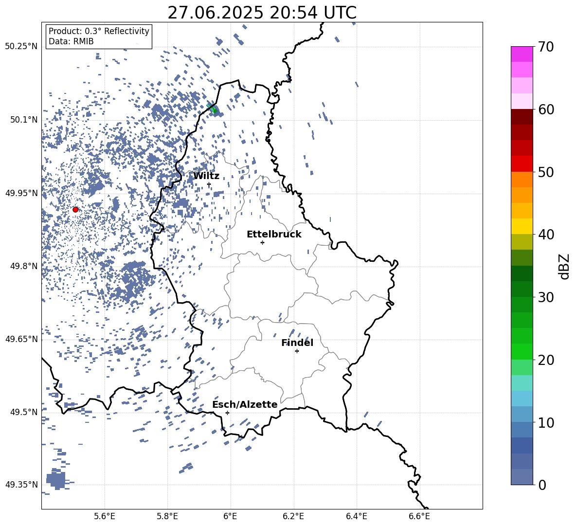Click the Ettelbruck city label
576x526 pixels.
click(274, 235)
